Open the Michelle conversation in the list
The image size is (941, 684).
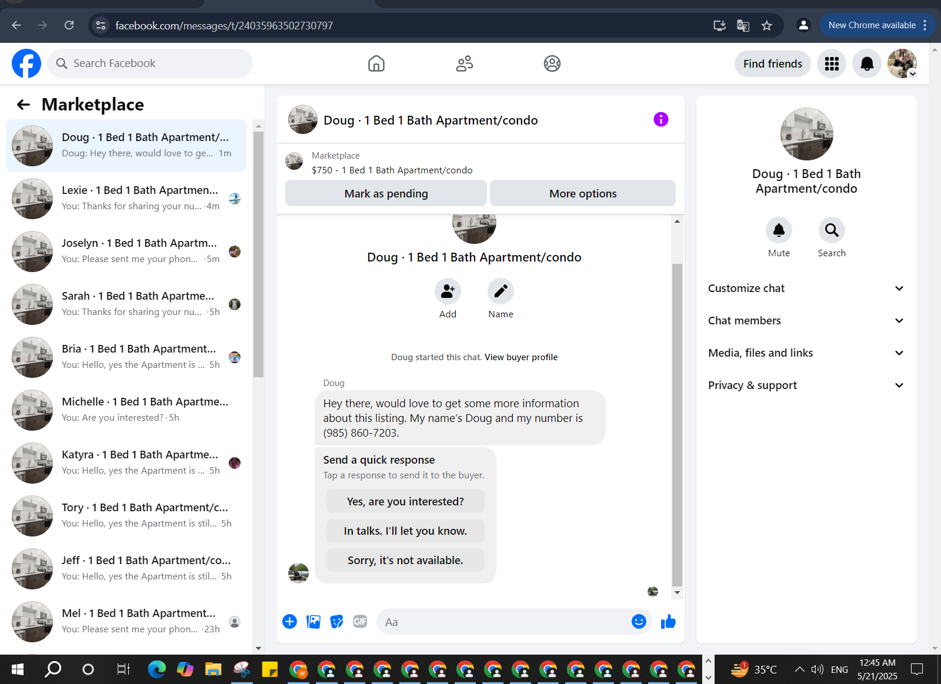click(126, 410)
